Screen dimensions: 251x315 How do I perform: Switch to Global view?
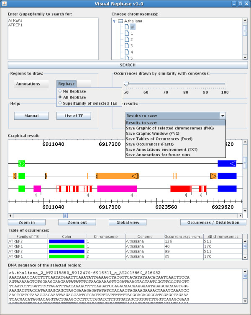click(x=128, y=222)
